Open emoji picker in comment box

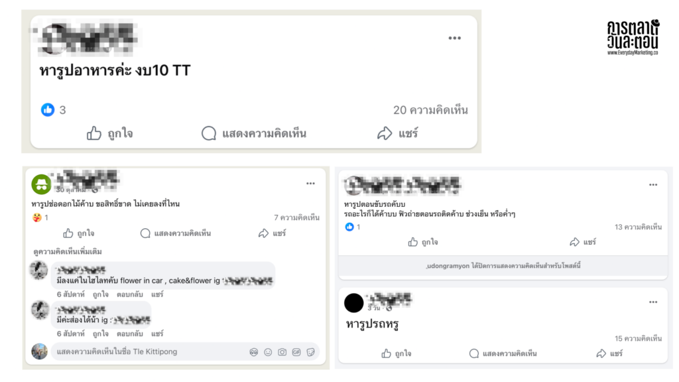pos(268,352)
